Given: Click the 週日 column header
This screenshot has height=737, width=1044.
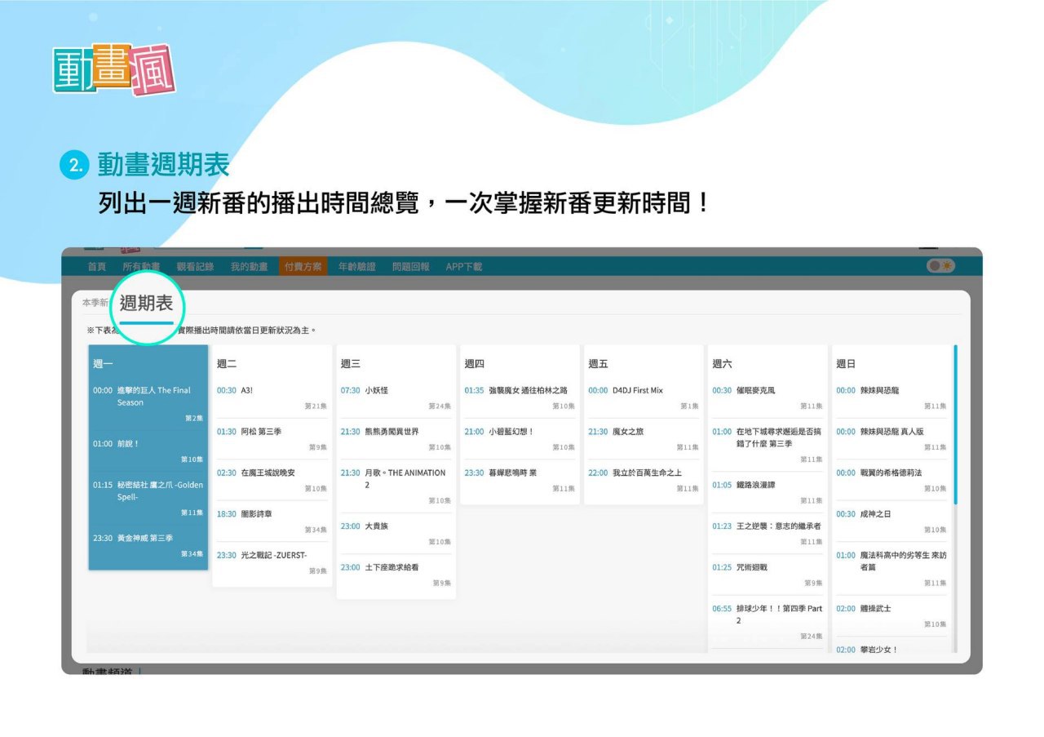Looking at the screenshot, I should (x=847, y=364).
